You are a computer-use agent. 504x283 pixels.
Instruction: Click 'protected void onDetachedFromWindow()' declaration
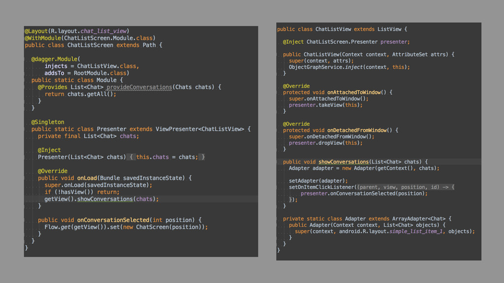coord(337,130)
